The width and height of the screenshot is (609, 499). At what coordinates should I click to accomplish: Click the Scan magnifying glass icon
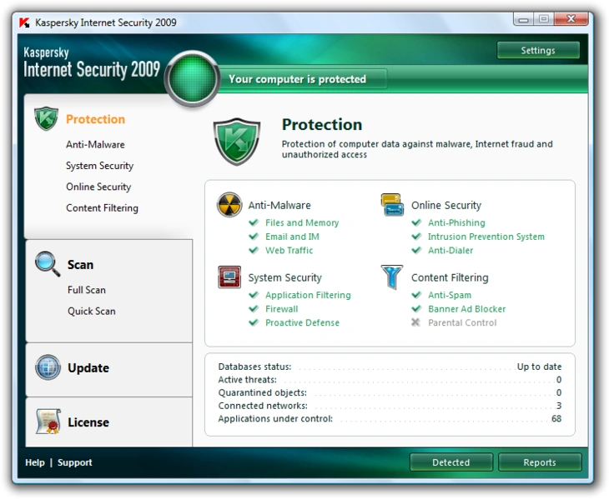click(48, 264)
